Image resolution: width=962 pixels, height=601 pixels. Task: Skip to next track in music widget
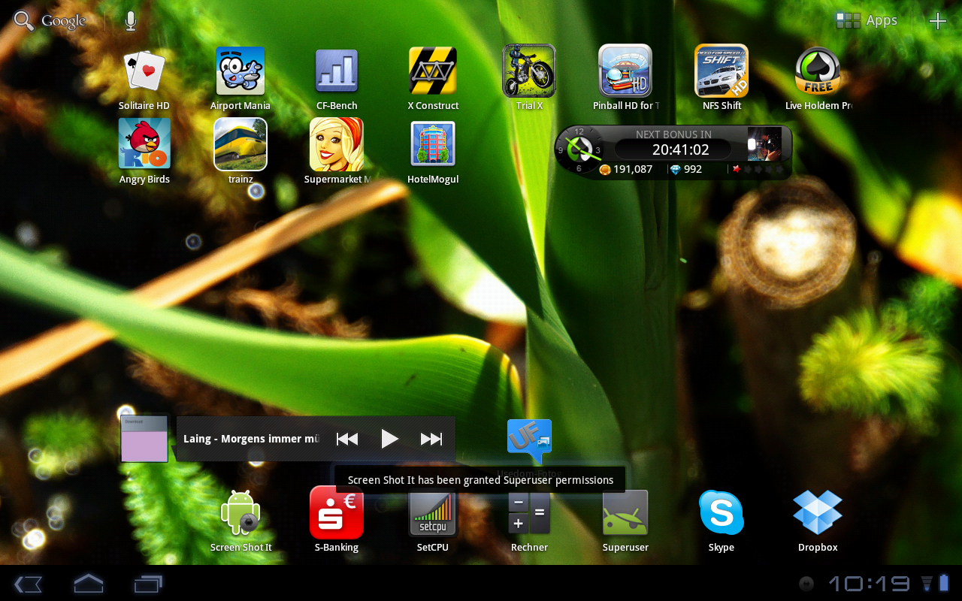431,439
